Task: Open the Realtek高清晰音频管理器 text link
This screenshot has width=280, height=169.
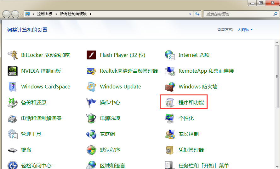Action: 129,71
